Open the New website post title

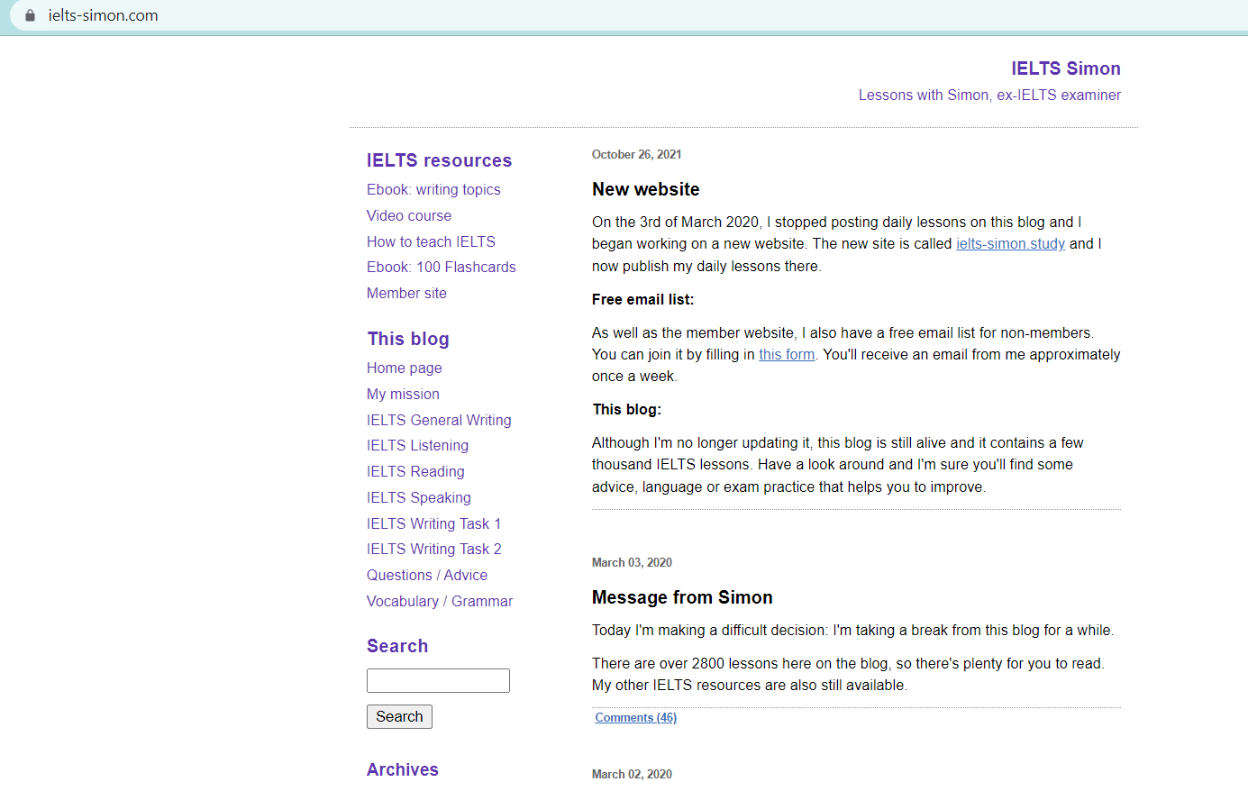[x=646, y=189]
